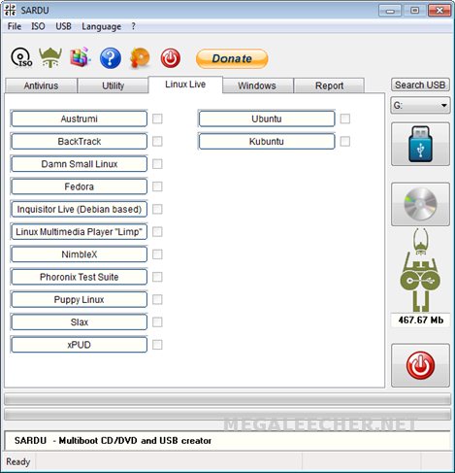Click the colorful cubes toolbar icon
This screenshot has height=473, width=455.
click(x=80, y=57)
